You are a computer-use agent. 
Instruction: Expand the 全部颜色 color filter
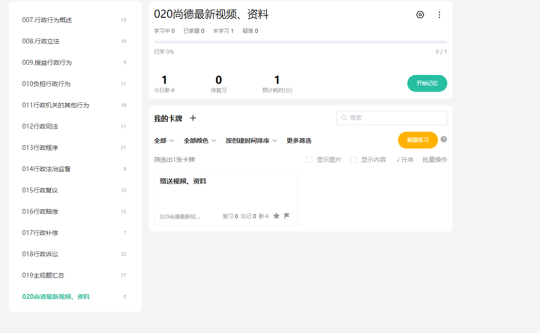200,141
